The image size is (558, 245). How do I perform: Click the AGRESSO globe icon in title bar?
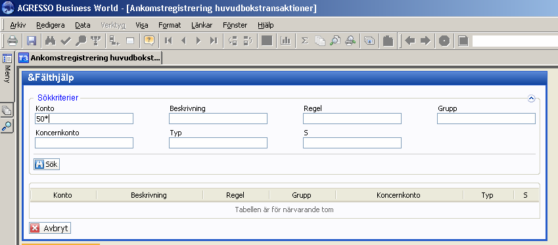point(7,7)
